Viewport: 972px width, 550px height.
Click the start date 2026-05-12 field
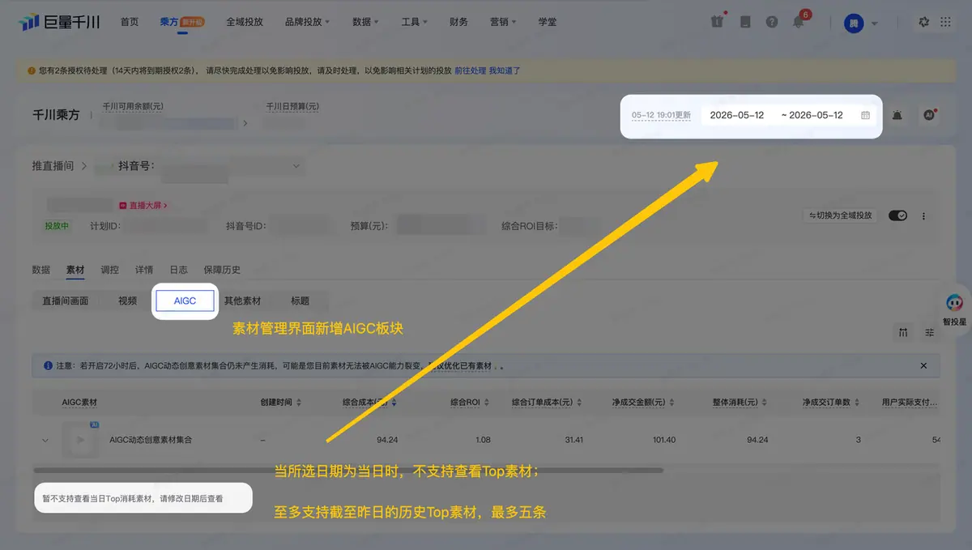(737, 115)
